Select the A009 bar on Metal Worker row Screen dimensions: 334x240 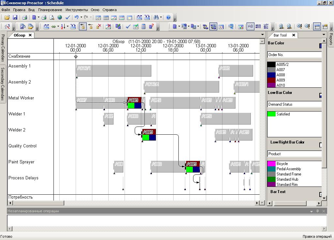point(134,103)
